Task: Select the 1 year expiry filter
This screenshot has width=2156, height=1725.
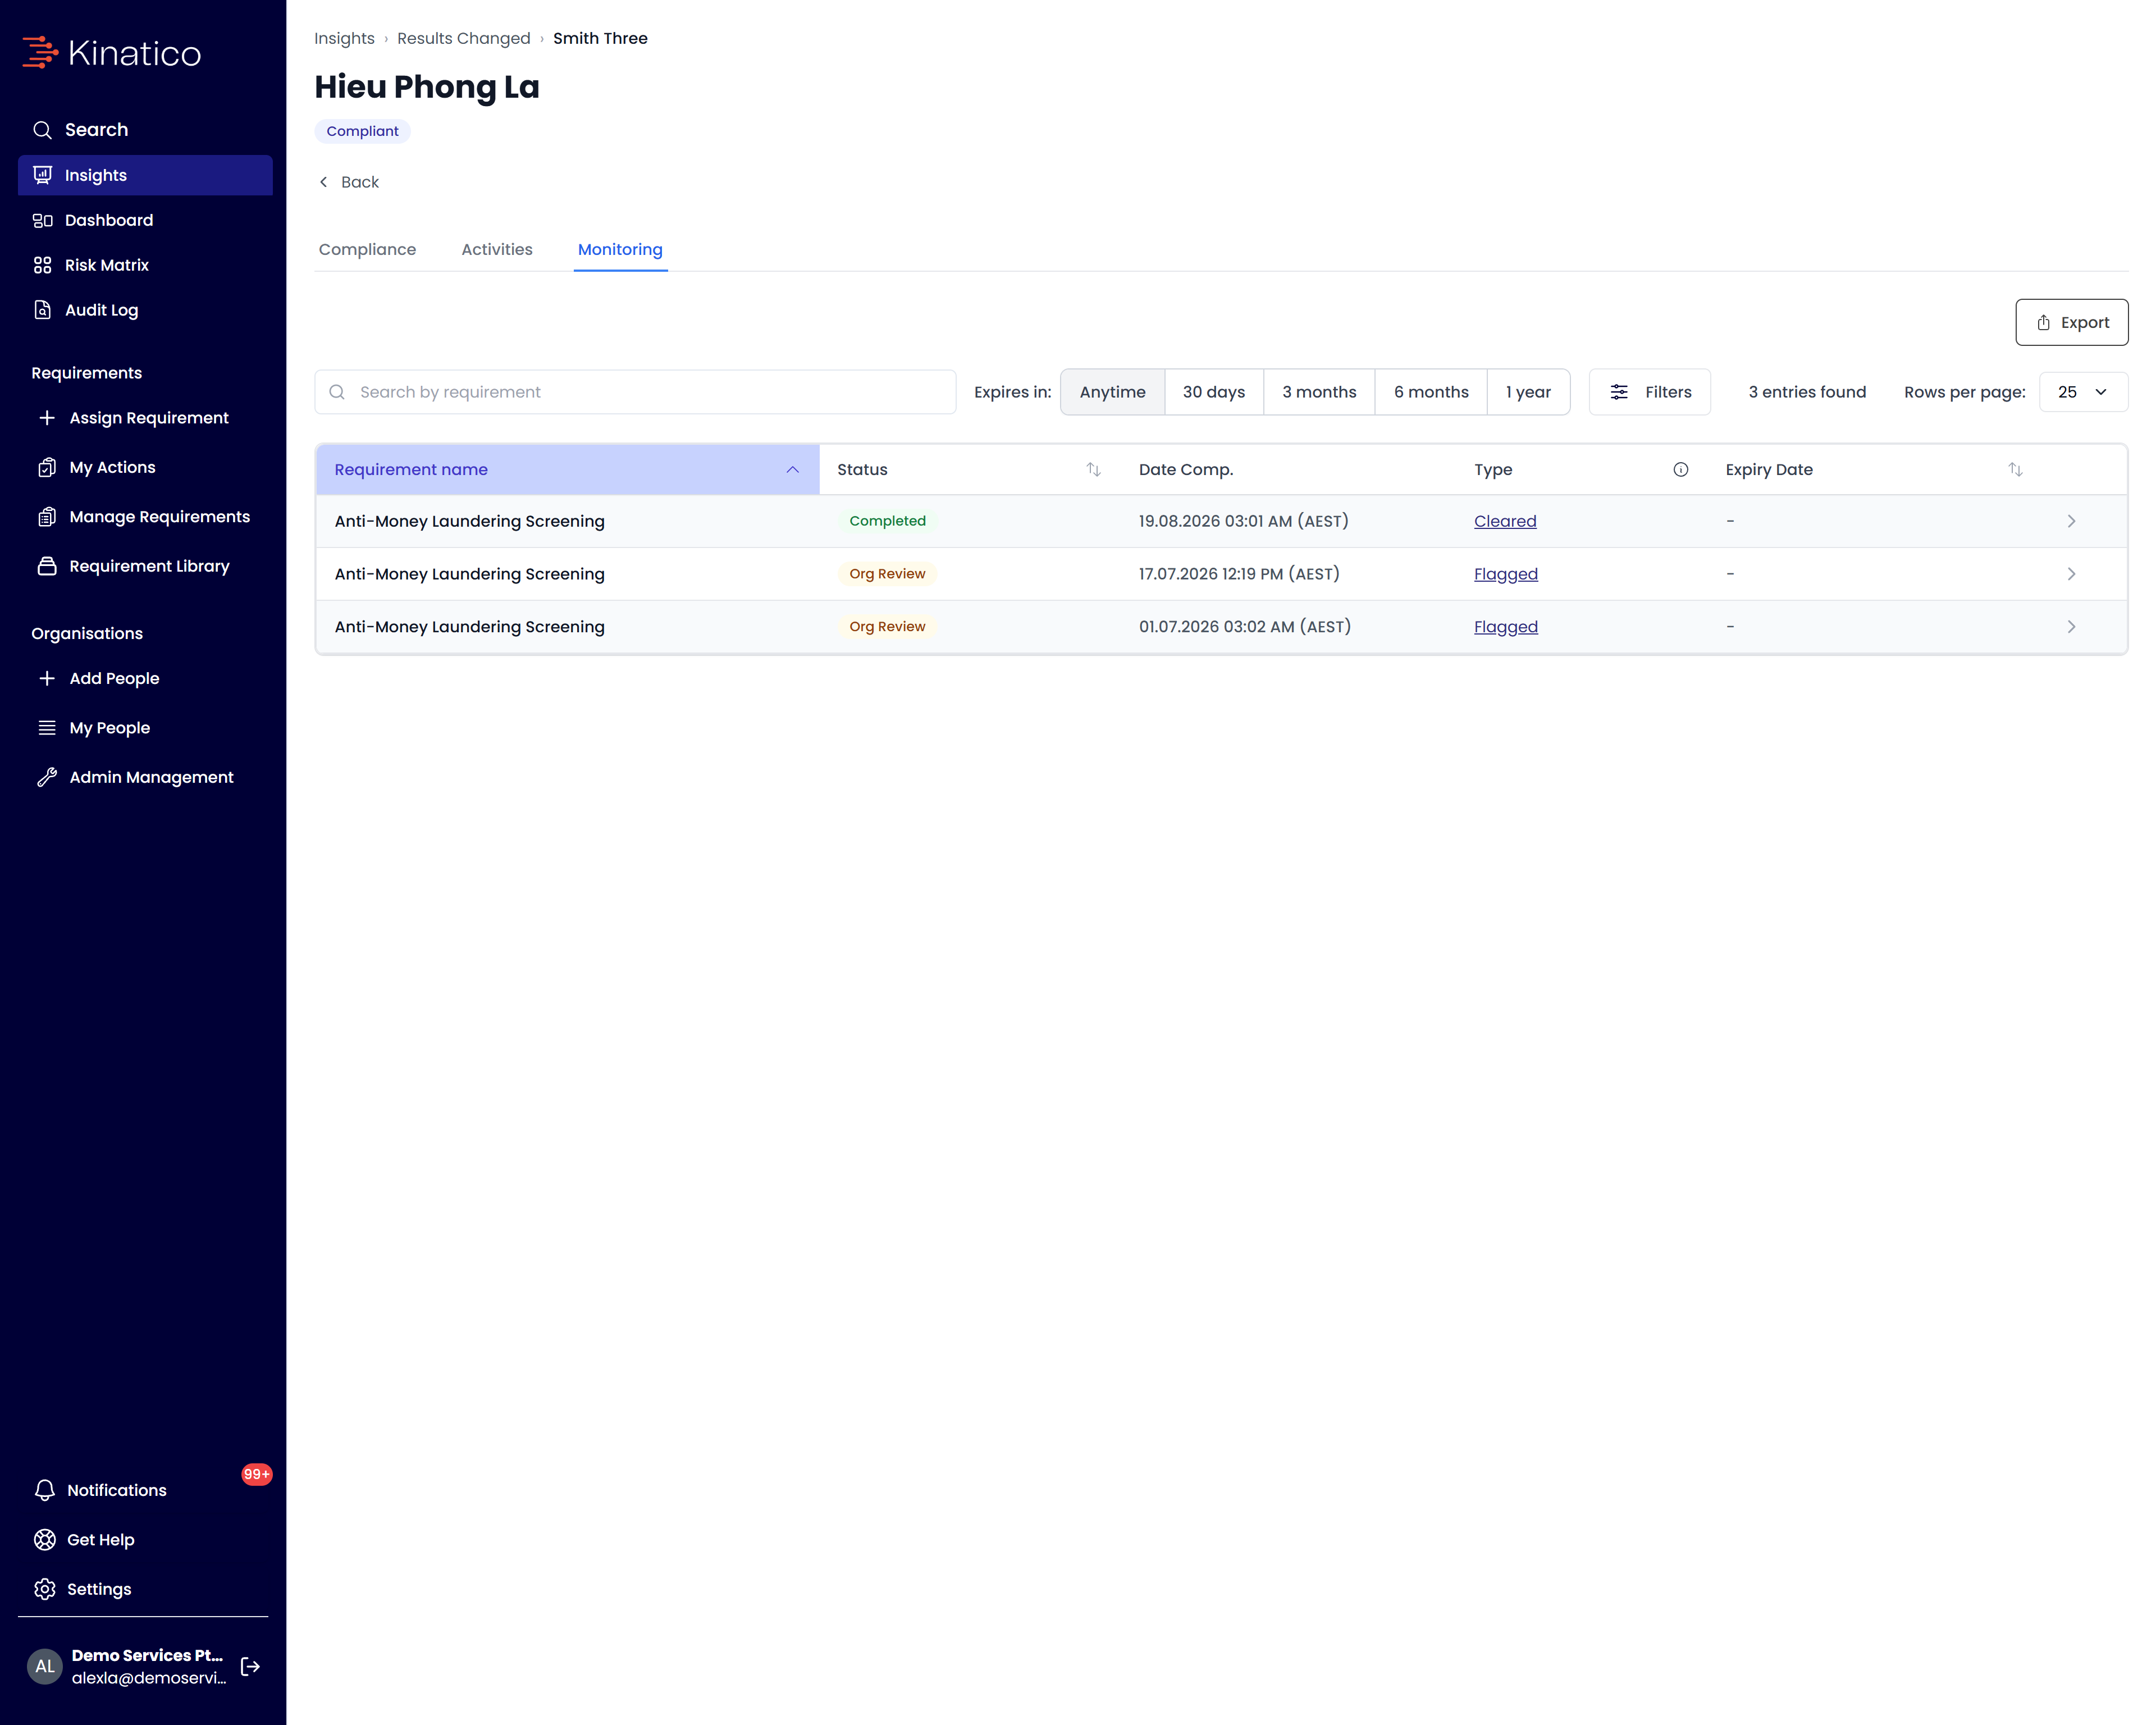Action: point(1528,392)
